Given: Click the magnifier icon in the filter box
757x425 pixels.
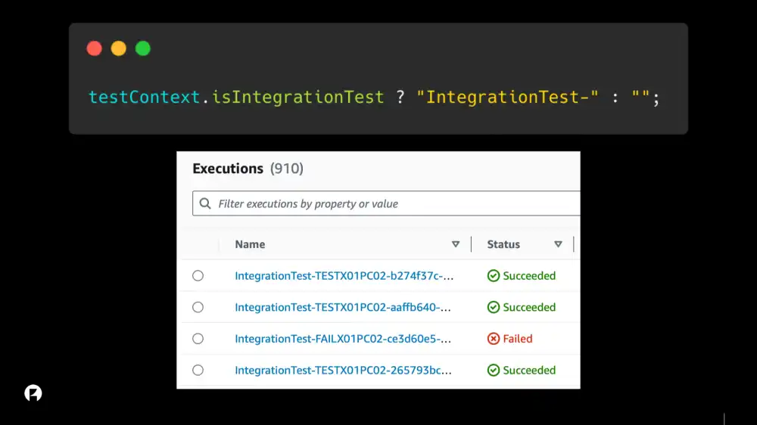Looking at the screenshot, I should 205,203.
